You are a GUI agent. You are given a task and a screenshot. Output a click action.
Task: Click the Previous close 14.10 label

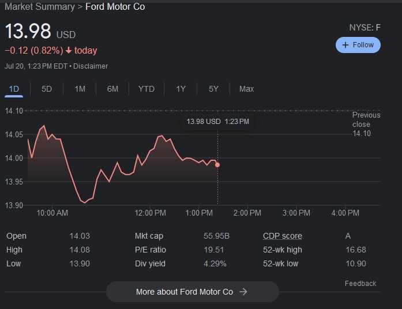point(366,125)
